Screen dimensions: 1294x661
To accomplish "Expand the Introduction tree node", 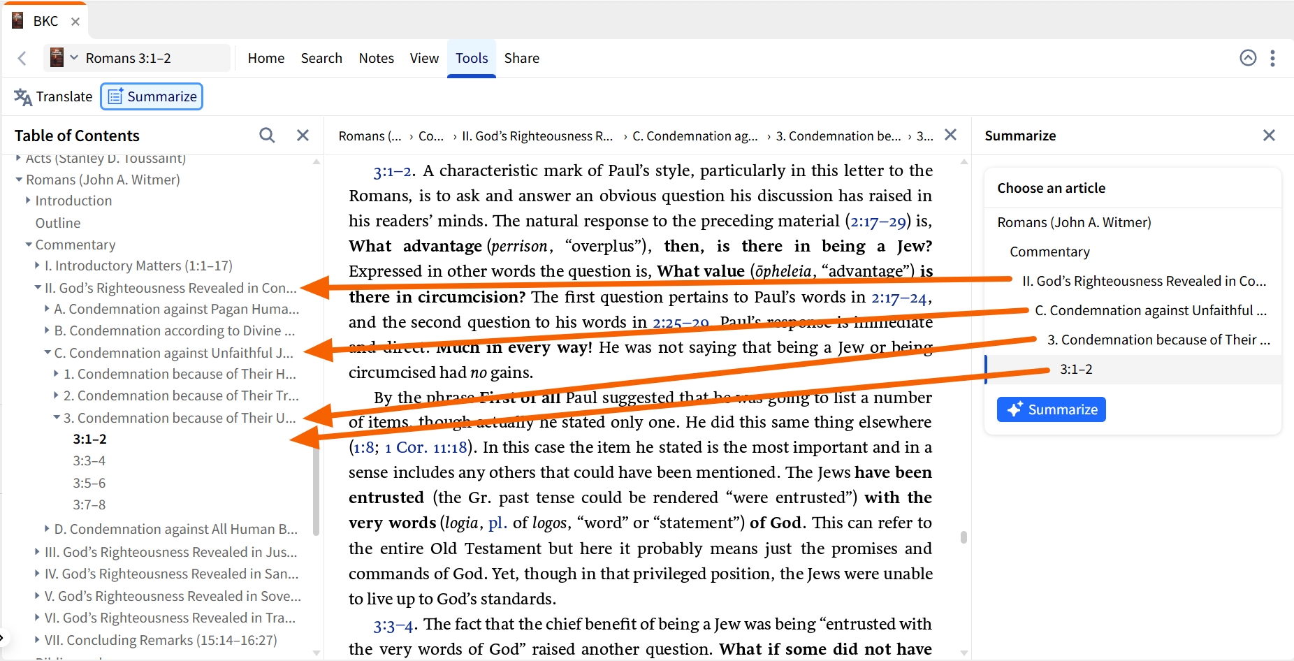I will click(x=28, y=201).
